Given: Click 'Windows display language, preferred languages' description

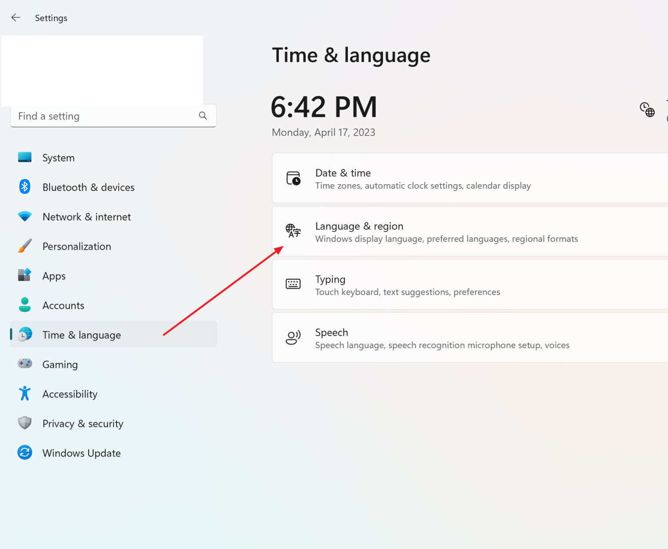Looking at the screenshot, I should pos(447,239).
